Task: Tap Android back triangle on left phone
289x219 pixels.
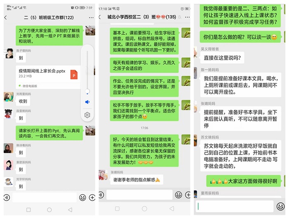Action: coord(70,210)
